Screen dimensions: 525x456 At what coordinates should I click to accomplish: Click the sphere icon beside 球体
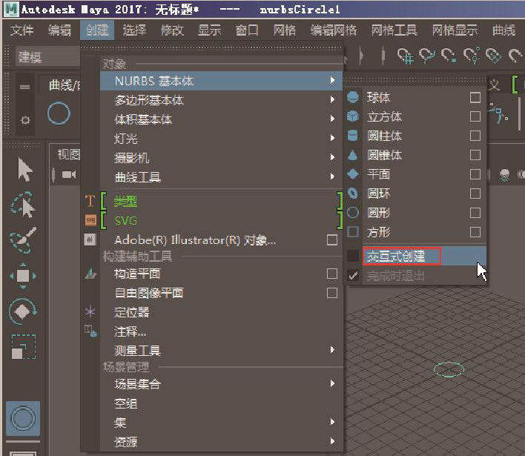(353, 98)
